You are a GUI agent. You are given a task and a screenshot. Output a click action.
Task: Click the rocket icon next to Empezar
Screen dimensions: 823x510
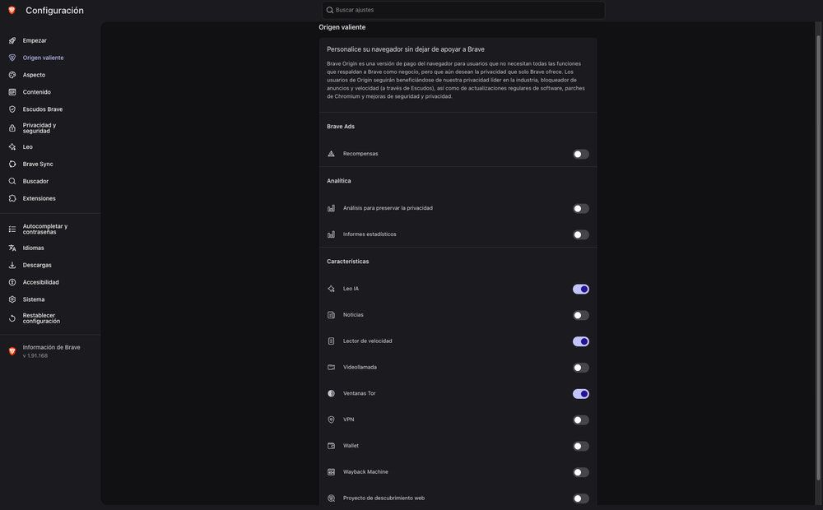(x=12, y=40)
